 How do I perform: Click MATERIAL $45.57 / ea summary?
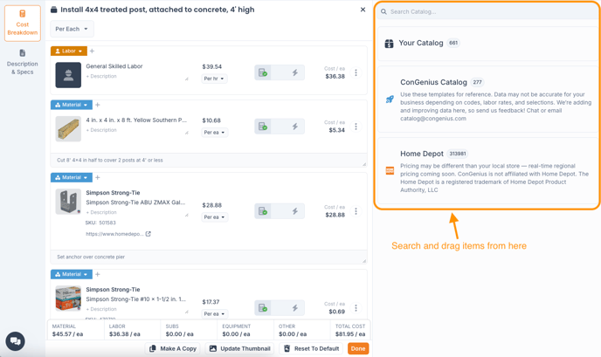(67, 330)
